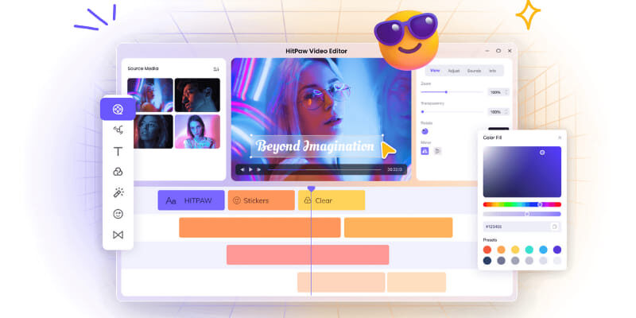
Task: Pick the sky blue preset color
Action: [x=543, y=250]
